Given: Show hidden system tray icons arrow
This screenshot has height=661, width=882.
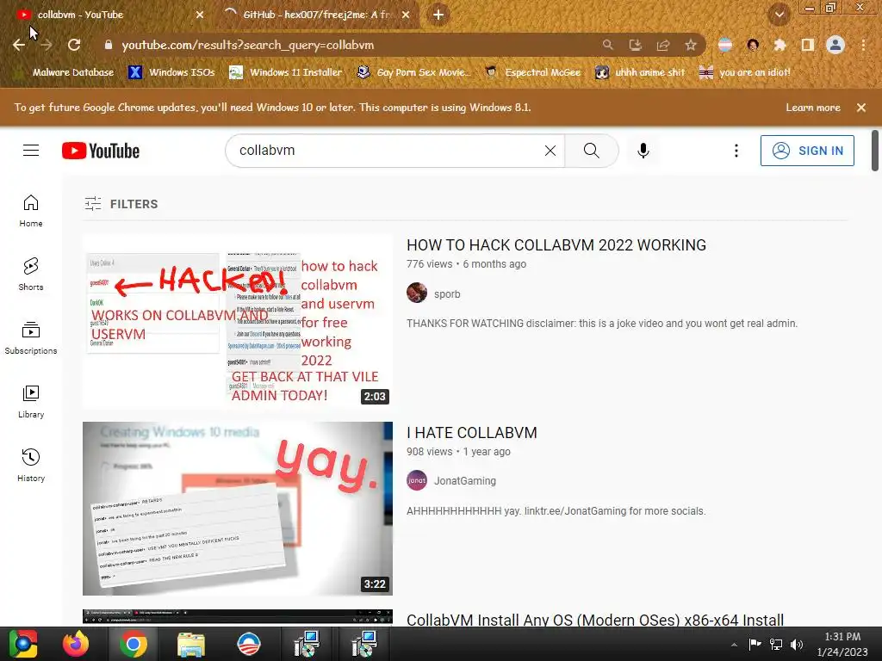Looking at the screenshot, I should pos(734,645).
